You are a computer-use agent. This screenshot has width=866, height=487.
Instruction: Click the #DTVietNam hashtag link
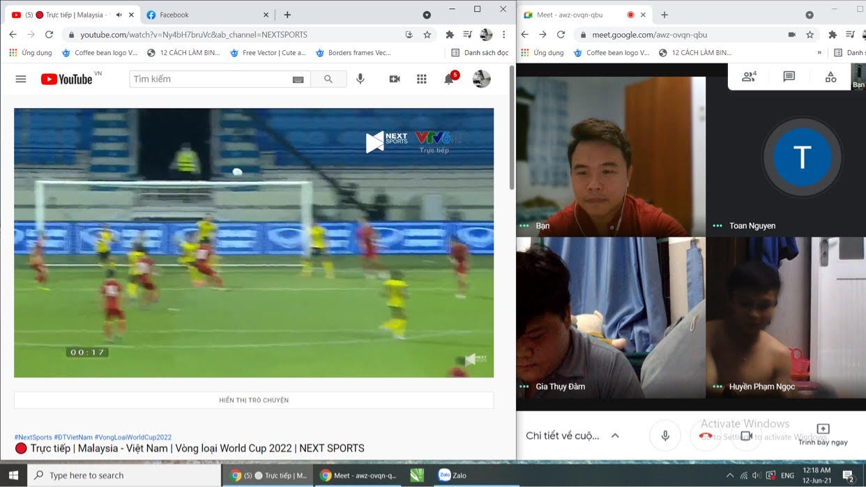pos(73,438)
